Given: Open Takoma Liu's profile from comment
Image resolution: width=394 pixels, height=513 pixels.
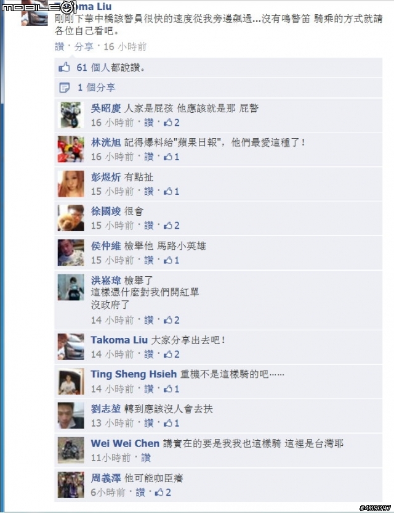Looking at the screenshot, I should (119, 340).
